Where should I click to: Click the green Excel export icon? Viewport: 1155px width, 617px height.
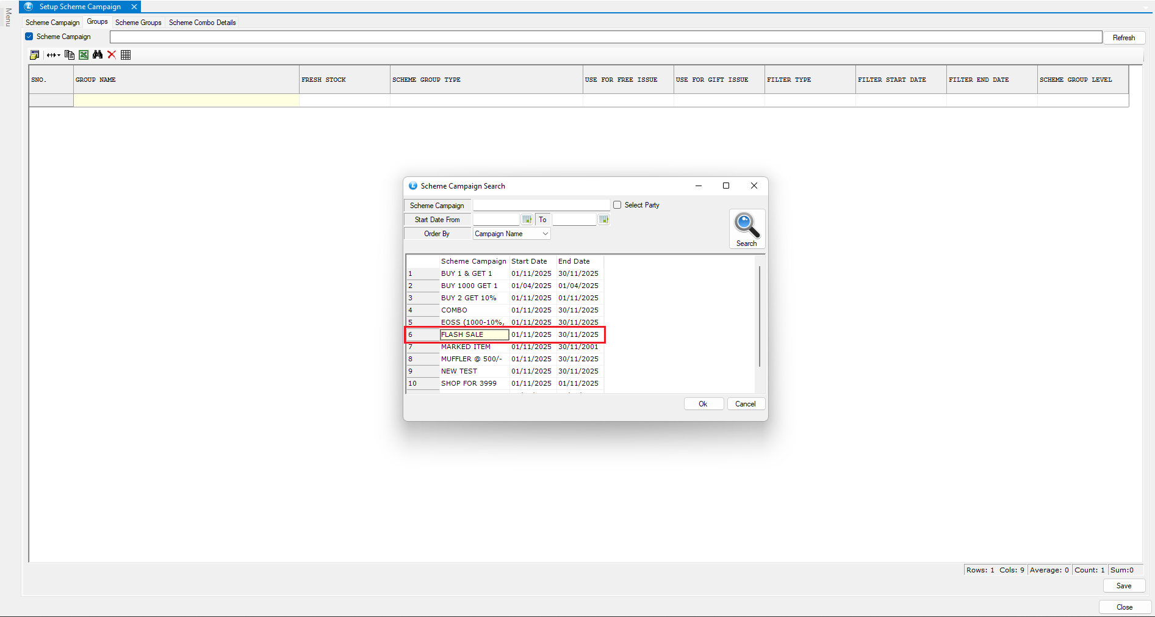[84, 55]
